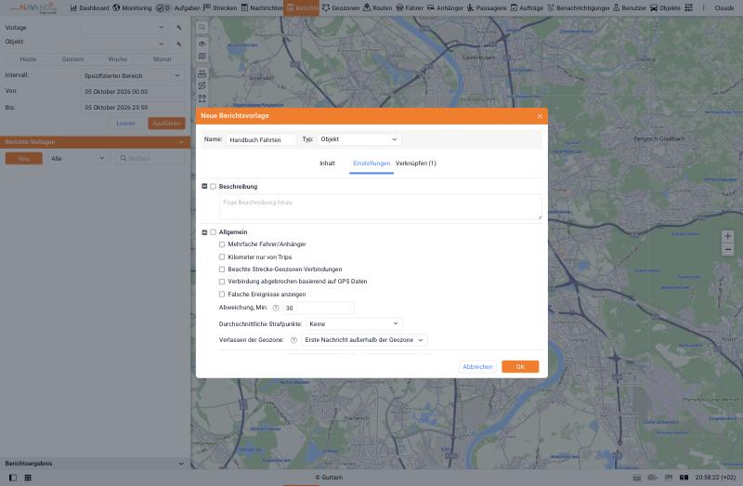
Task: Open the Objekt dropdown in left panel
Action: tap(124, 44)
